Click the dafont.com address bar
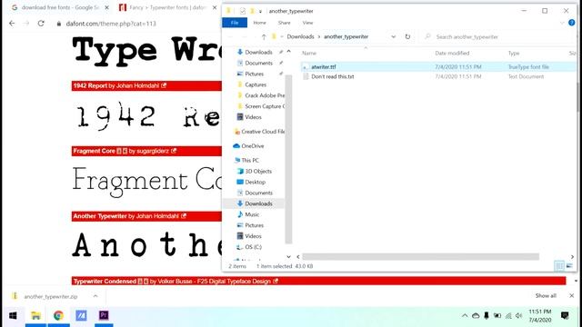The width and height of the screenshot is (582, 327). [111, 24]
